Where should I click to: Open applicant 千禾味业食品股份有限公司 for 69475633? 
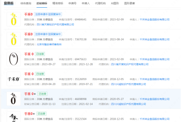(x=155, y=59)
